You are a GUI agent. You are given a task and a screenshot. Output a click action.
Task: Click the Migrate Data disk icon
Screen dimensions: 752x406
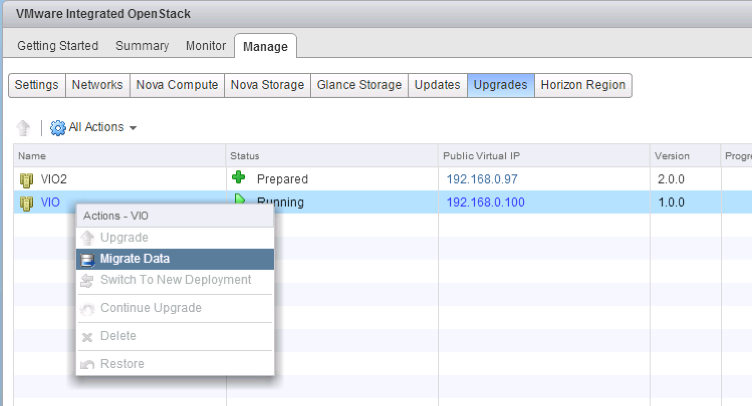pyautogui.click(x=88, y=260)
